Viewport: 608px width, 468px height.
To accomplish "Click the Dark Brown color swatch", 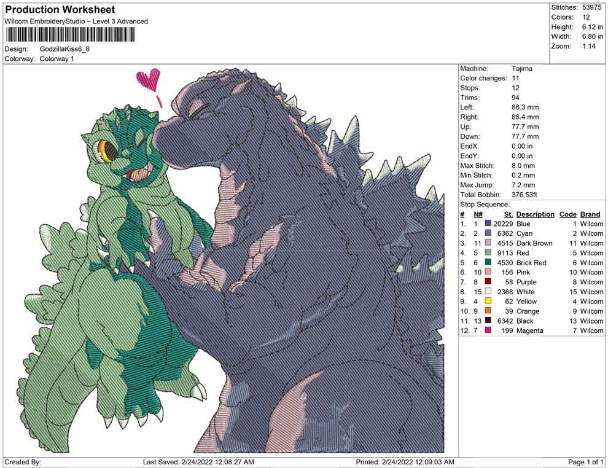I will click(x=488, y=243).
